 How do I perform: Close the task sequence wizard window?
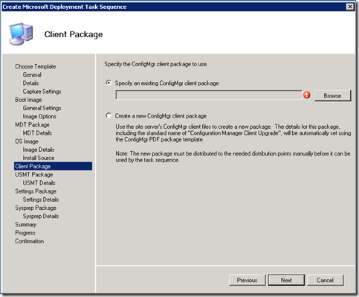(350, 7)
